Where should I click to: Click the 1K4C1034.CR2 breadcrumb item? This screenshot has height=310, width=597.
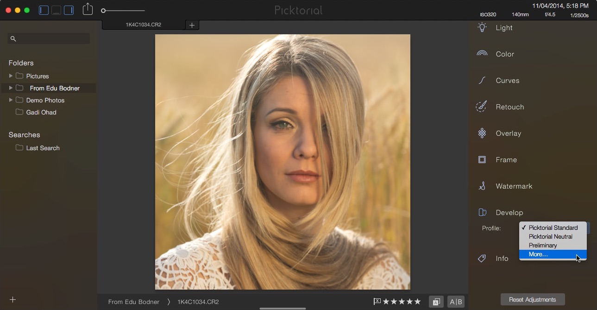pyautogui.click(x=198, y=302)
